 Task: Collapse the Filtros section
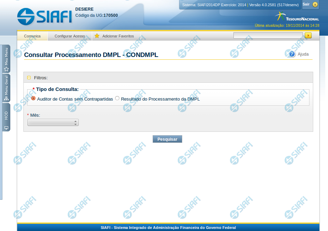click(29, 78)
